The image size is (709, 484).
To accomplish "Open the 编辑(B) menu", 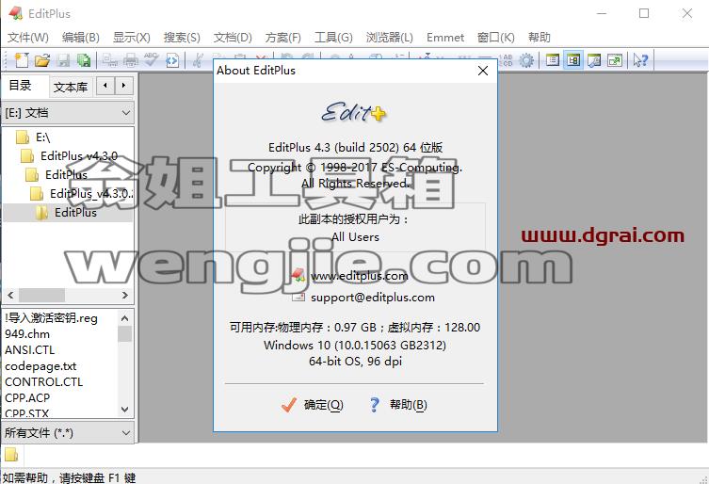I will (x=80, y=37).
